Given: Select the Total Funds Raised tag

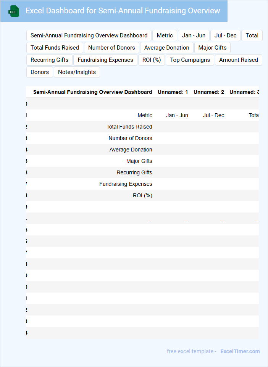Looking at the screenshot, I should [55, 48].
